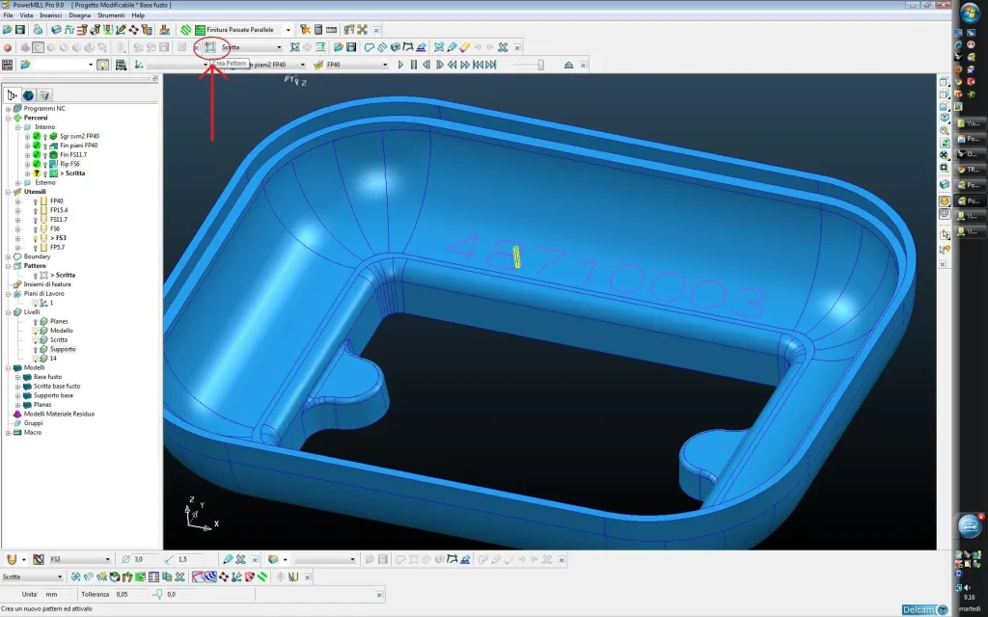The height and width of the screenshot is (617, 988).
Task: Click the circled Crea Pattern icon
Action: coord(209,47)
